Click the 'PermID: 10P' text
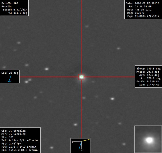The height and width of the screenshot is (153, 162). click(10, 3)
